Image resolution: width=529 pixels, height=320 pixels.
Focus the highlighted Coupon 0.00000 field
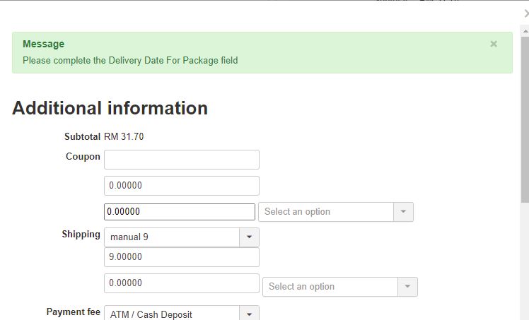tap(179, 212)
